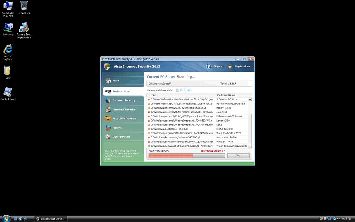The width and height of the screenshot is (355, 222).
Task: Sort list by Malware Name column
Action: 226,95
